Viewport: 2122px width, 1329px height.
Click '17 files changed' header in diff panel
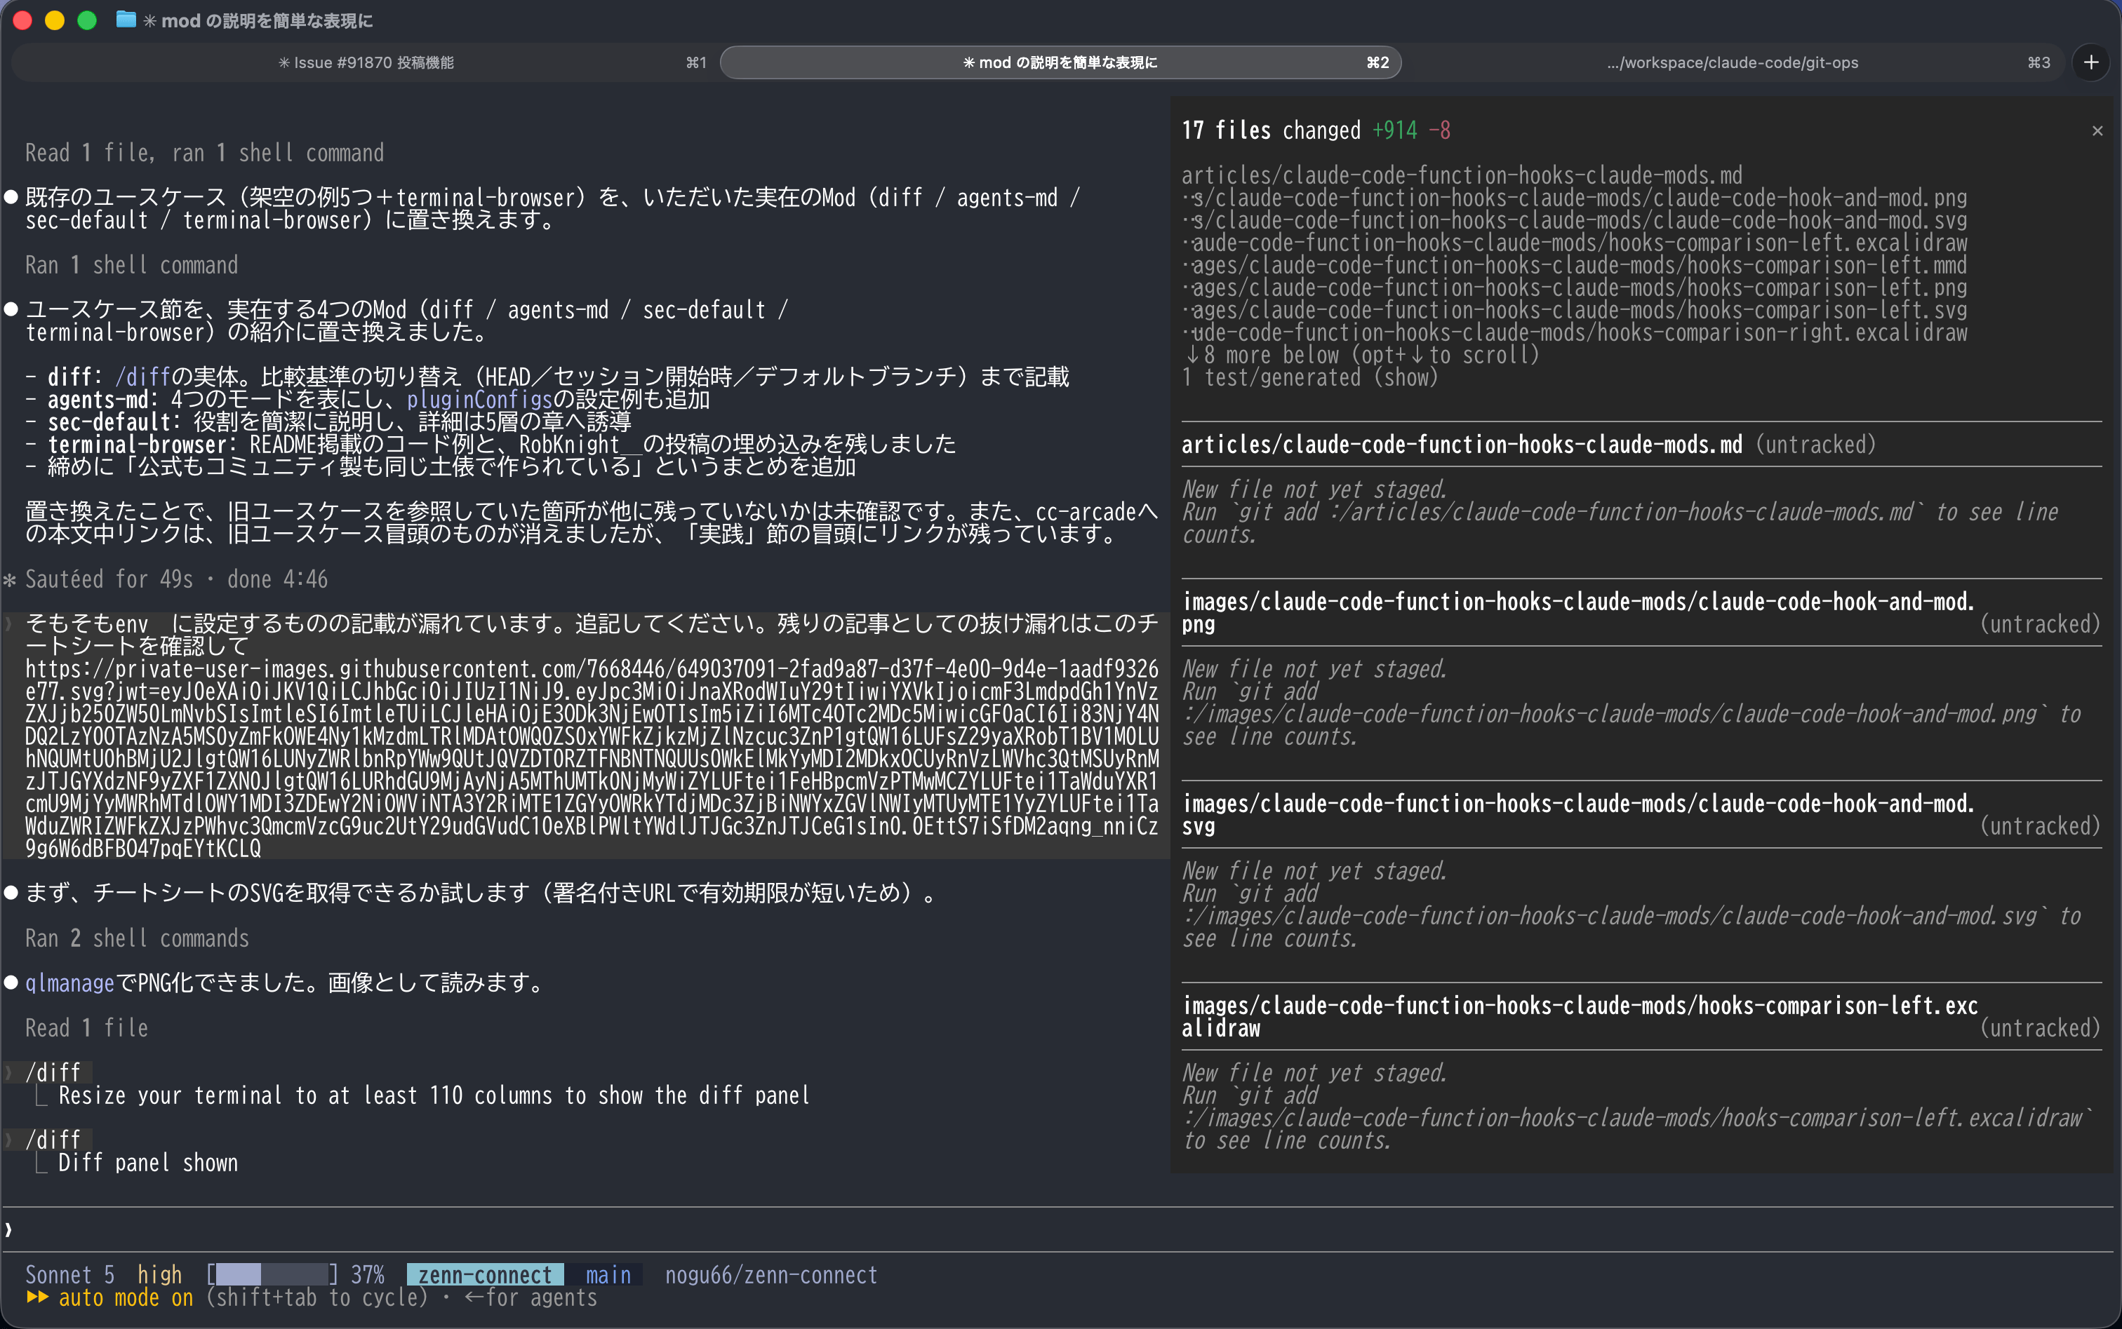coord(1316,130)
